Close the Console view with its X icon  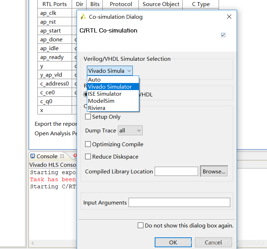coord(62,156)
